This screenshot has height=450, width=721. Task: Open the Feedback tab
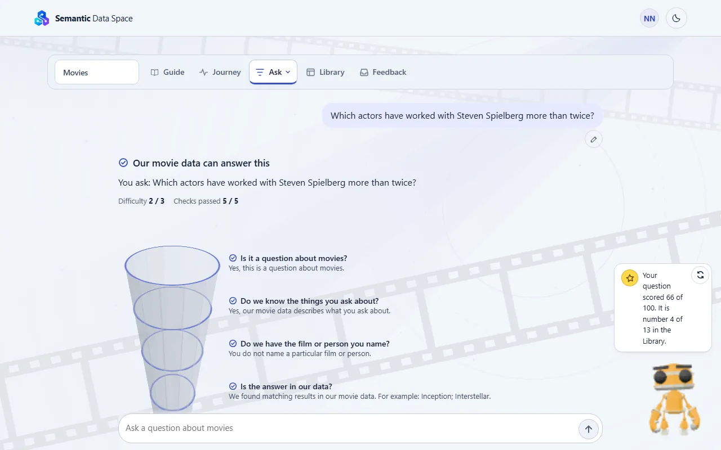383,72
